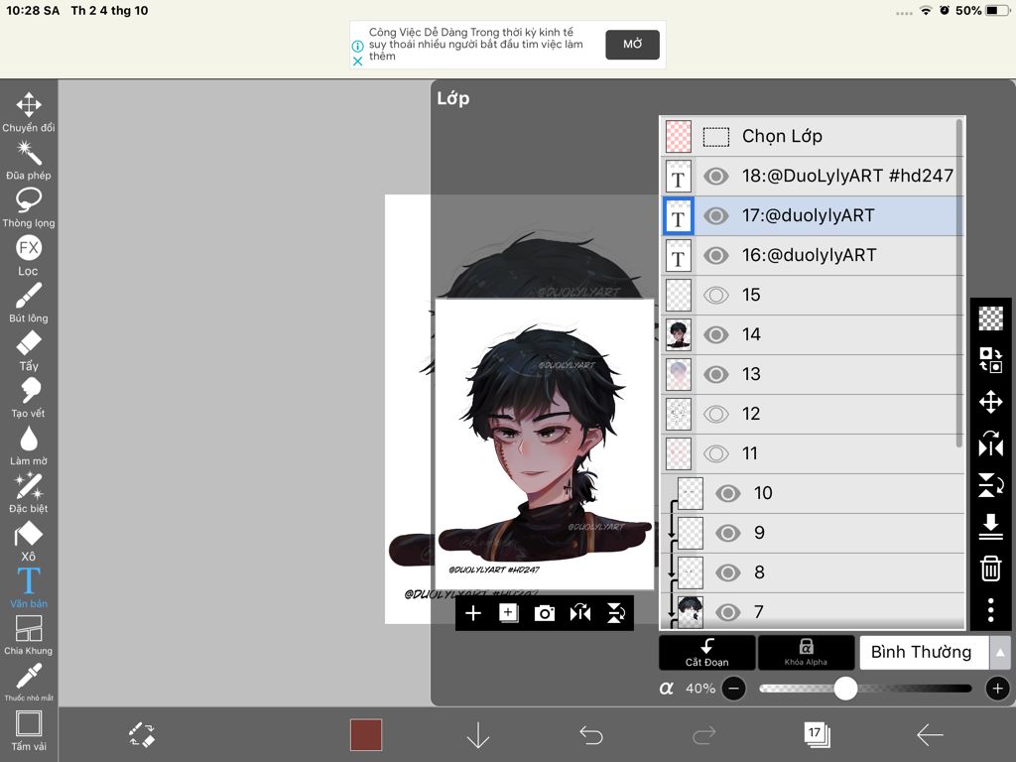Tap the layer swap icon on right strip

[991, 359]
